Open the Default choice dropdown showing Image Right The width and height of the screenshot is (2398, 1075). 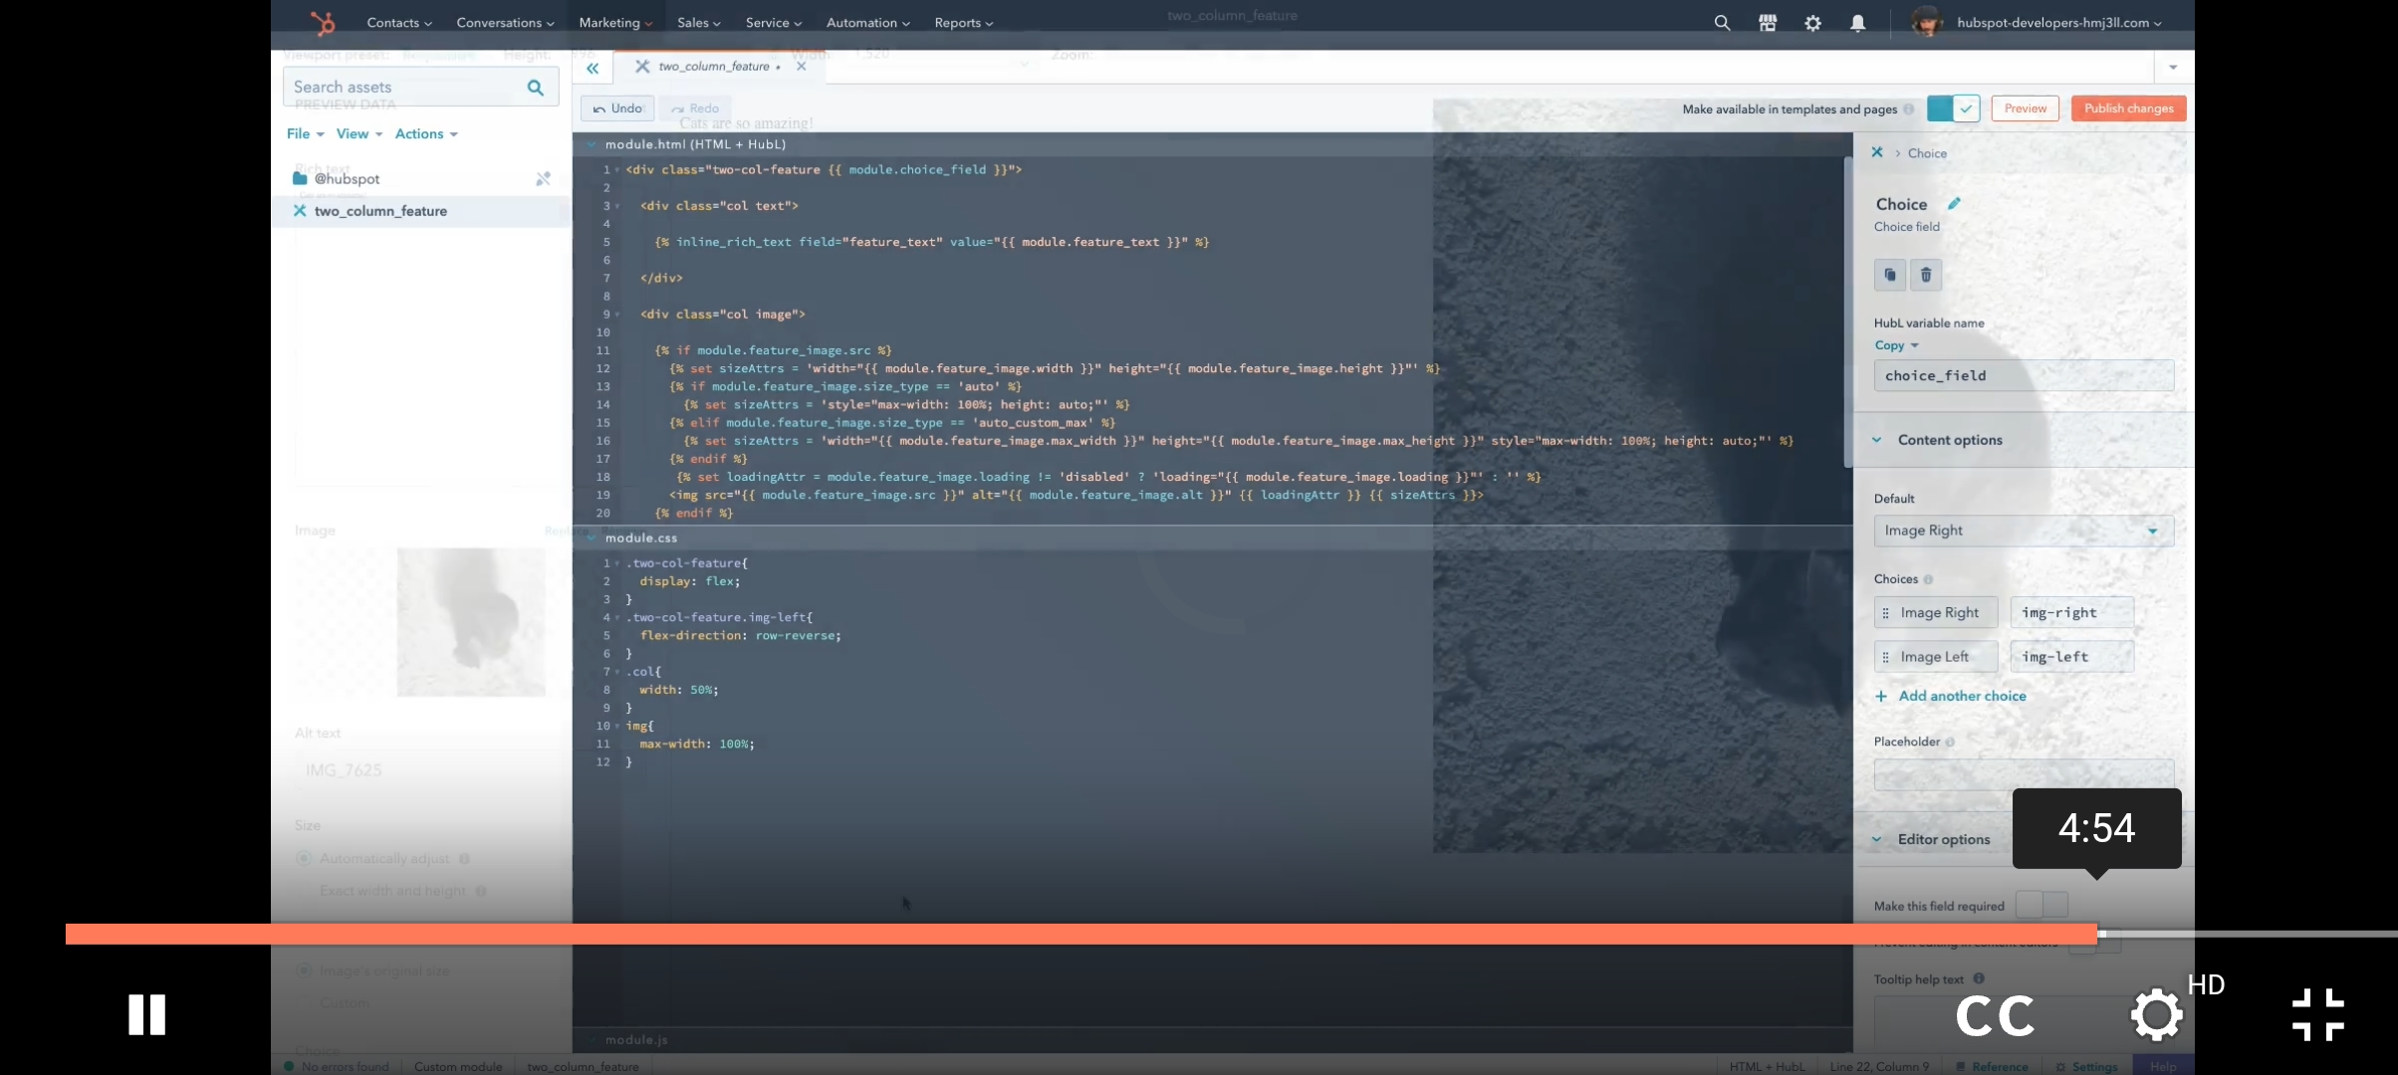[2024, 531]
